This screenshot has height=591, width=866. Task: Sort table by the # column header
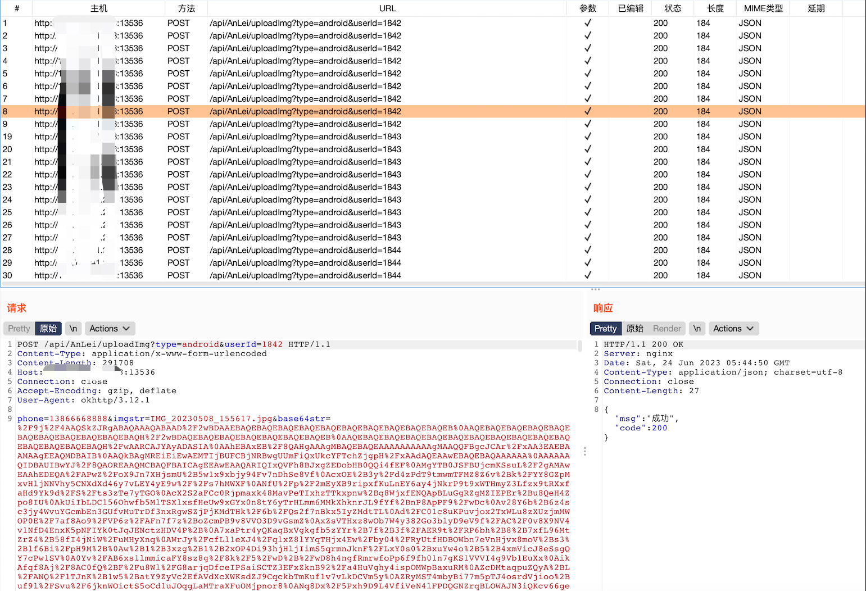pyautogui.click(x=17, y=8)
